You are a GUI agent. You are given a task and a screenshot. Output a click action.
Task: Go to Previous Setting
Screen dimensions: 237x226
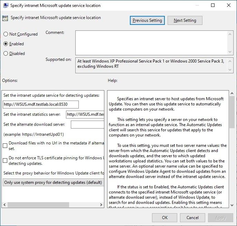[x=147, y=20]
